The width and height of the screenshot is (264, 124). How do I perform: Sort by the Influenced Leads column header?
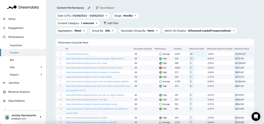(197, 49)
